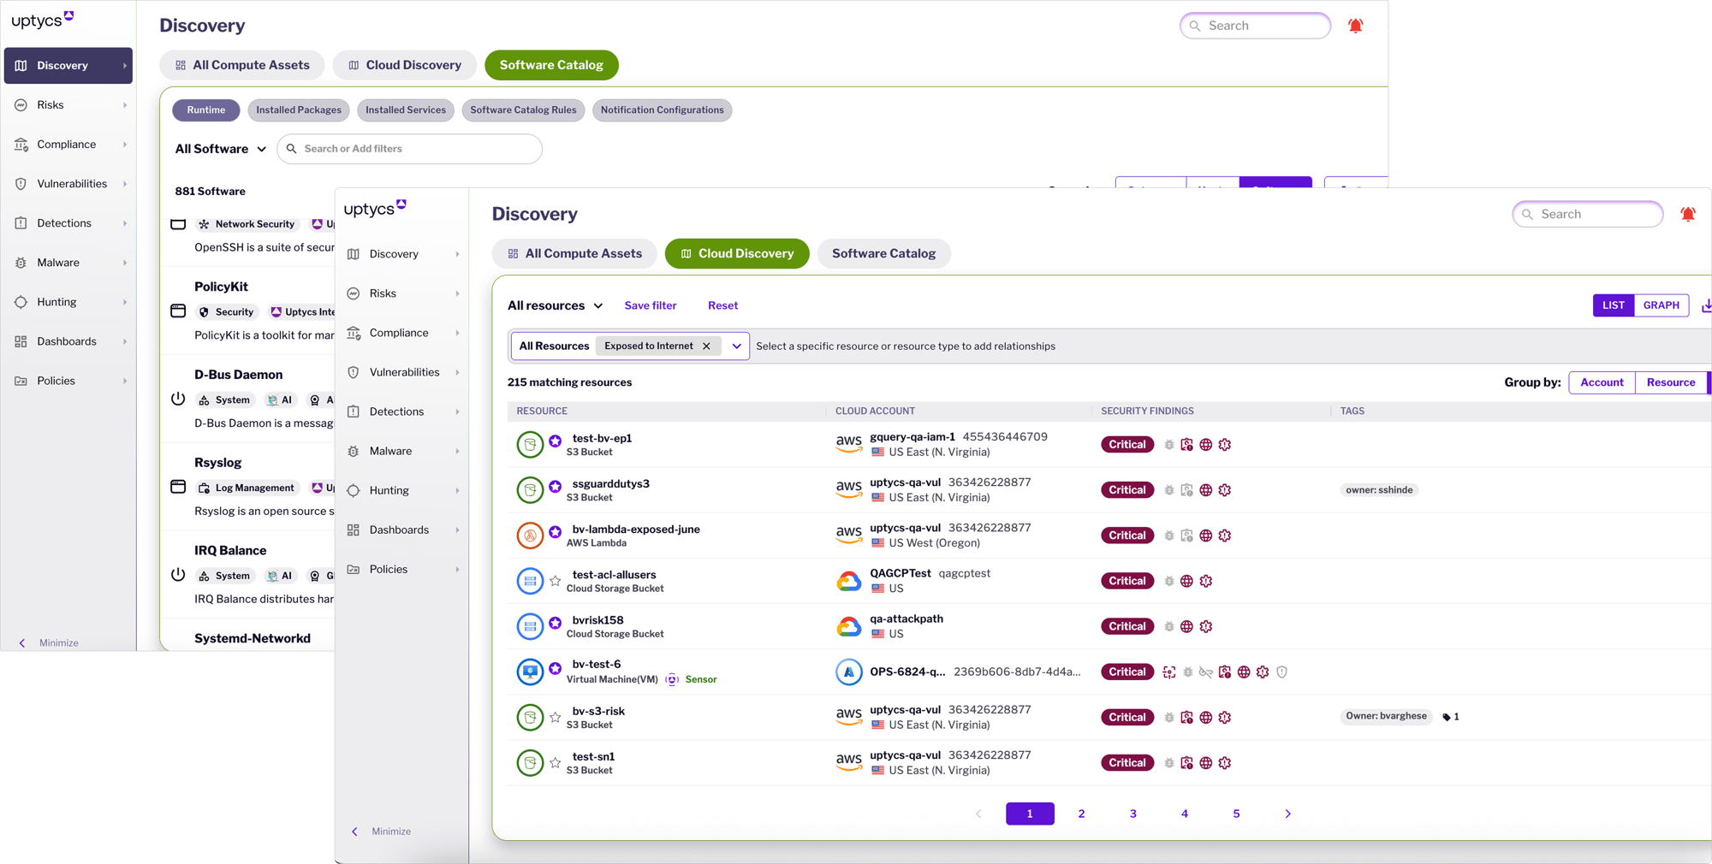Click the Search field in front window header
This screenshot has width=1712, height=864.
click(1587, 214)
